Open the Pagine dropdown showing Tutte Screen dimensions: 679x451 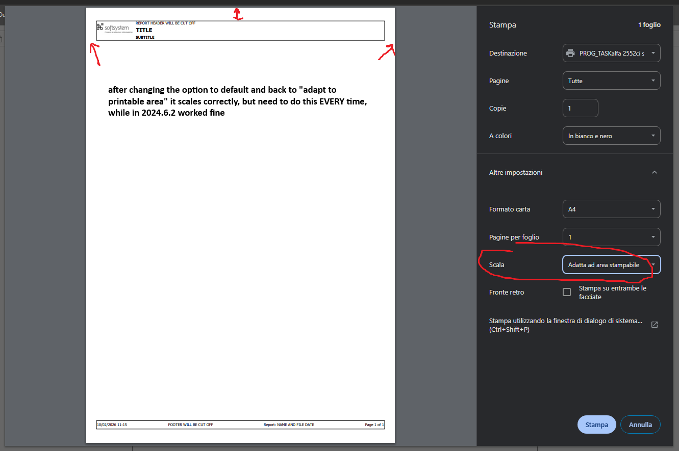611,81
